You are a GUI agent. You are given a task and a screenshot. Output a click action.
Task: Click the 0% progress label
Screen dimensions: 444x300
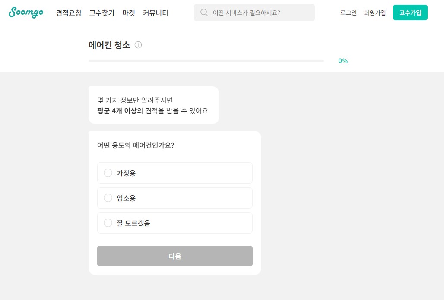coord(343,61)
